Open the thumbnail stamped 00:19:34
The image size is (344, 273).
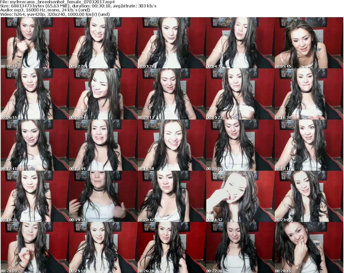[x=103, y=196]
